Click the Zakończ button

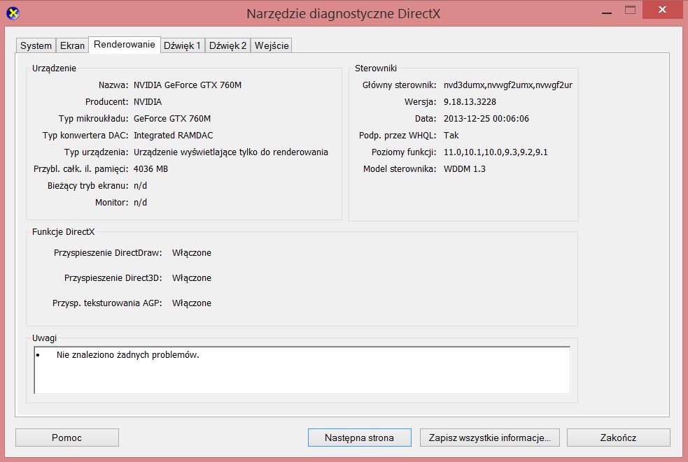618,438
